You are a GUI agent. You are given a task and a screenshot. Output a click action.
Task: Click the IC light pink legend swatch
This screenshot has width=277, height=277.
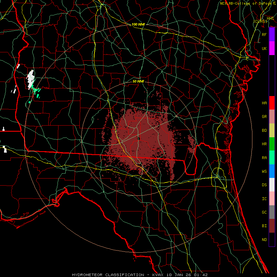[272, 199]
